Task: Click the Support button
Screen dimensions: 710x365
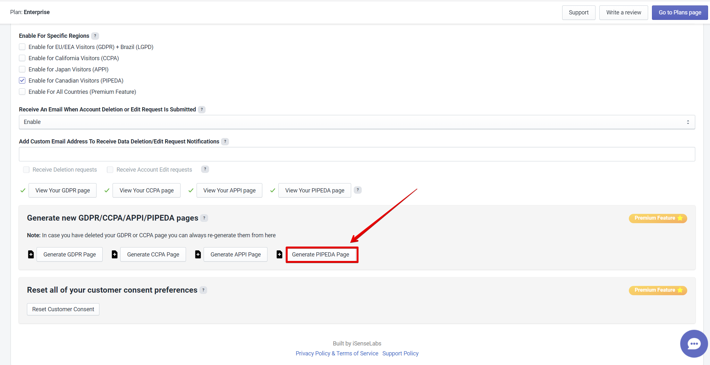Action: (579, 12)
